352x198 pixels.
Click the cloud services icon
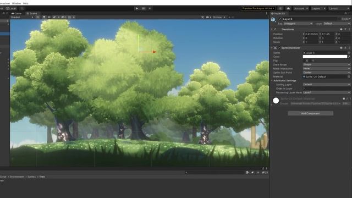288,9
